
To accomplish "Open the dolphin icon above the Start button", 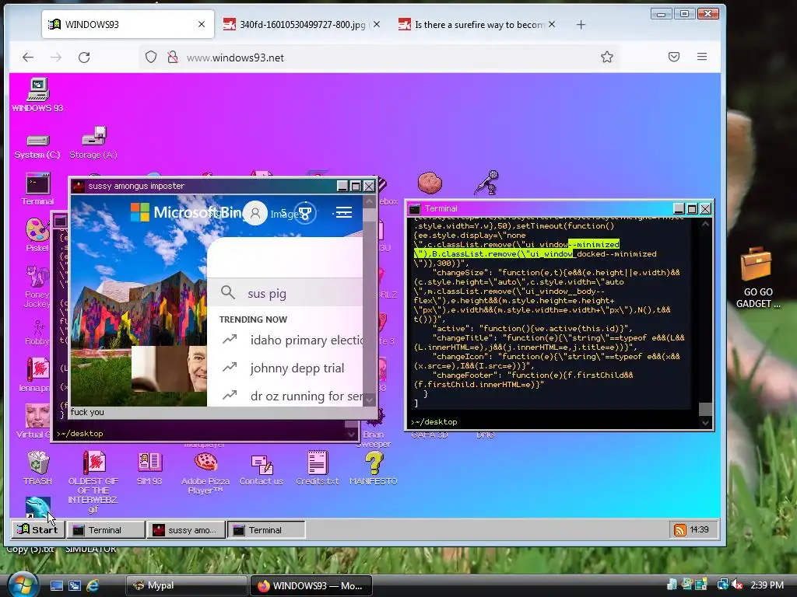I will pyautogui.click(x=38, y=507).
